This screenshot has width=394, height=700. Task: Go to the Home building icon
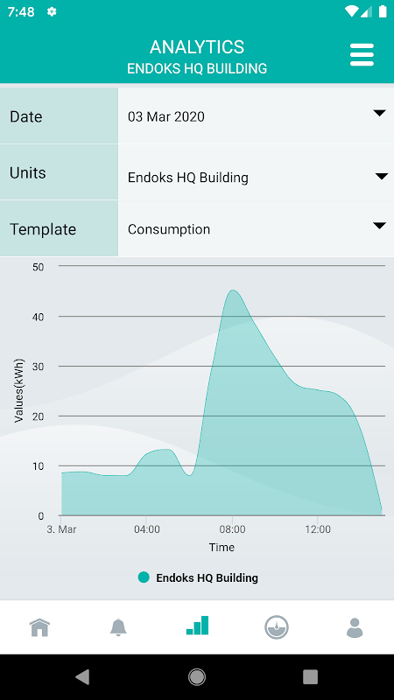pyautogui.click(x=39, y=627)
